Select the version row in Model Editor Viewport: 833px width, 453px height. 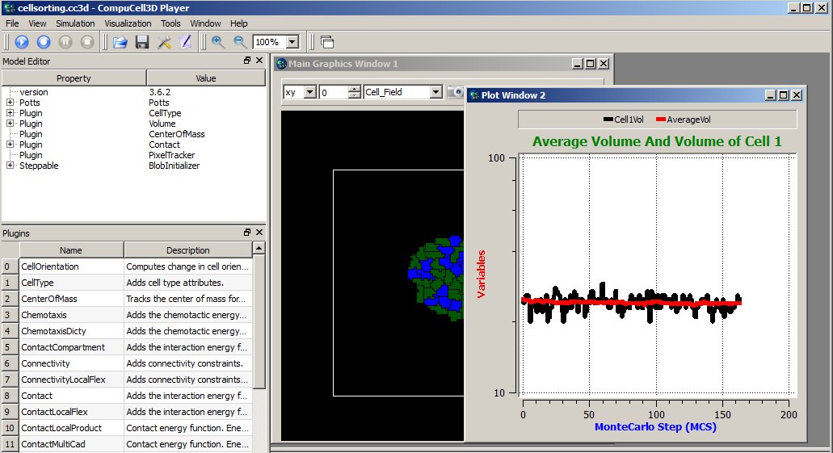133,92
